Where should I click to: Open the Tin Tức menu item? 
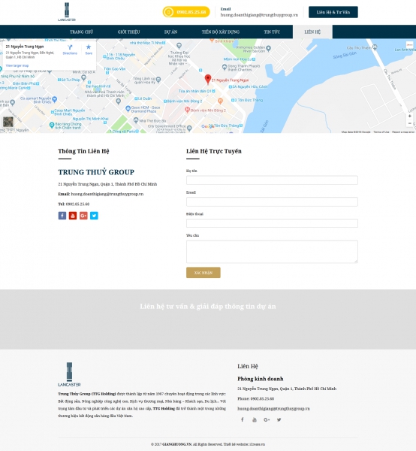click(x=272, y=32)
